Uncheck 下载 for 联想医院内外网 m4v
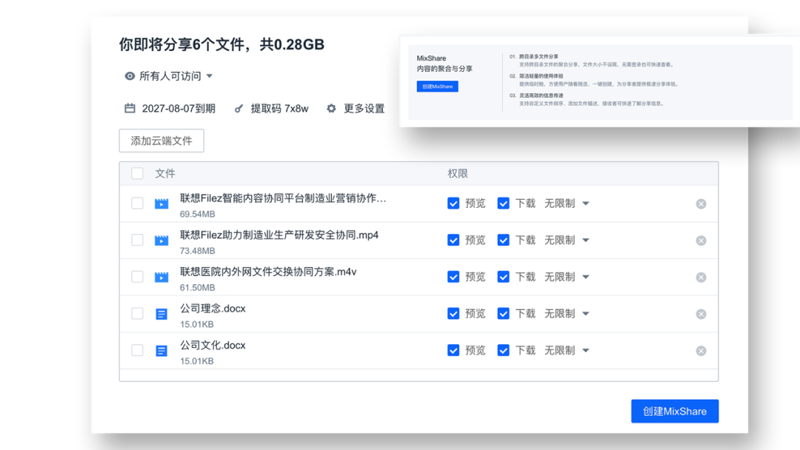Screen dimensions: 800x450 (x=503, y=277)
